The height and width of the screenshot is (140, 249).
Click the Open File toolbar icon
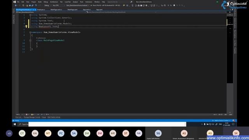pos(27,5)
